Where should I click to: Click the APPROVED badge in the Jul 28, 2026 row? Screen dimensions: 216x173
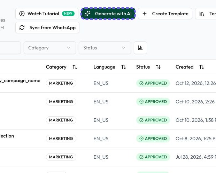[153, 157]
